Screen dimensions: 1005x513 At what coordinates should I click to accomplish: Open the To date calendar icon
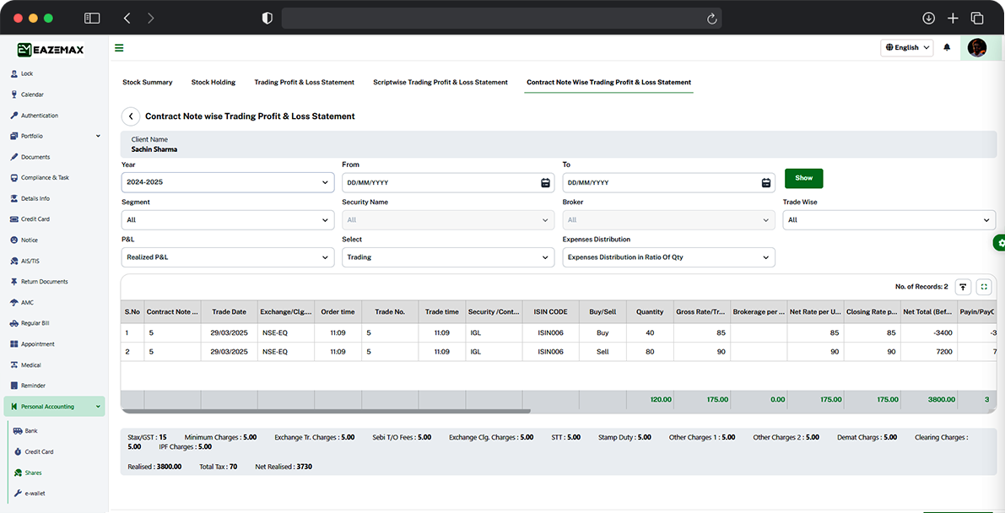[x=766, y=183]
